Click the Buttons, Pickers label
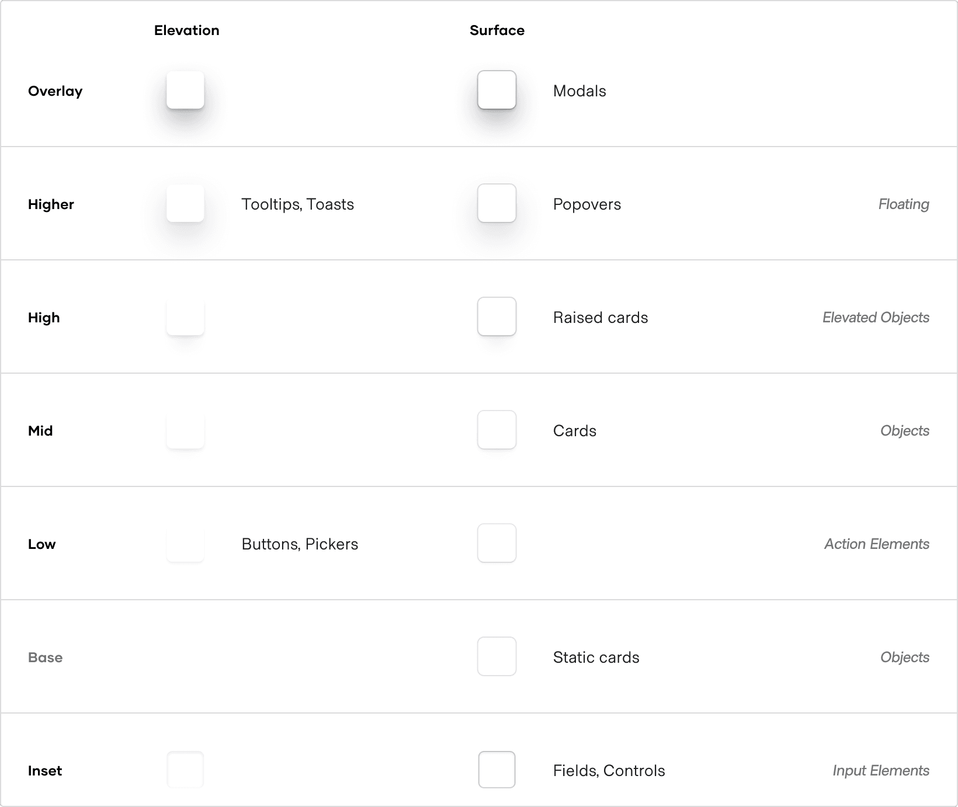Image resolution: width=958 pixels, height=807 pixels. coord(300,544)
